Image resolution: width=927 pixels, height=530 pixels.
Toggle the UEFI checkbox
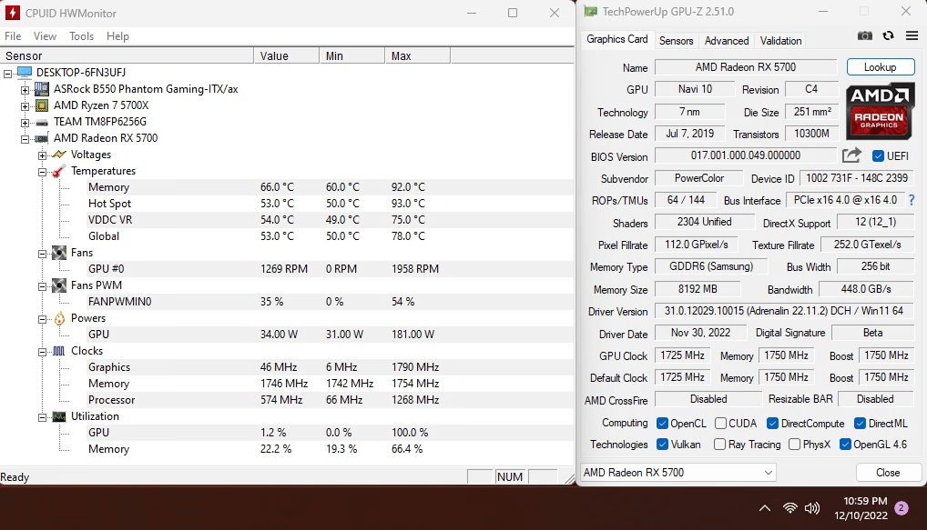[x=878, y=155]
